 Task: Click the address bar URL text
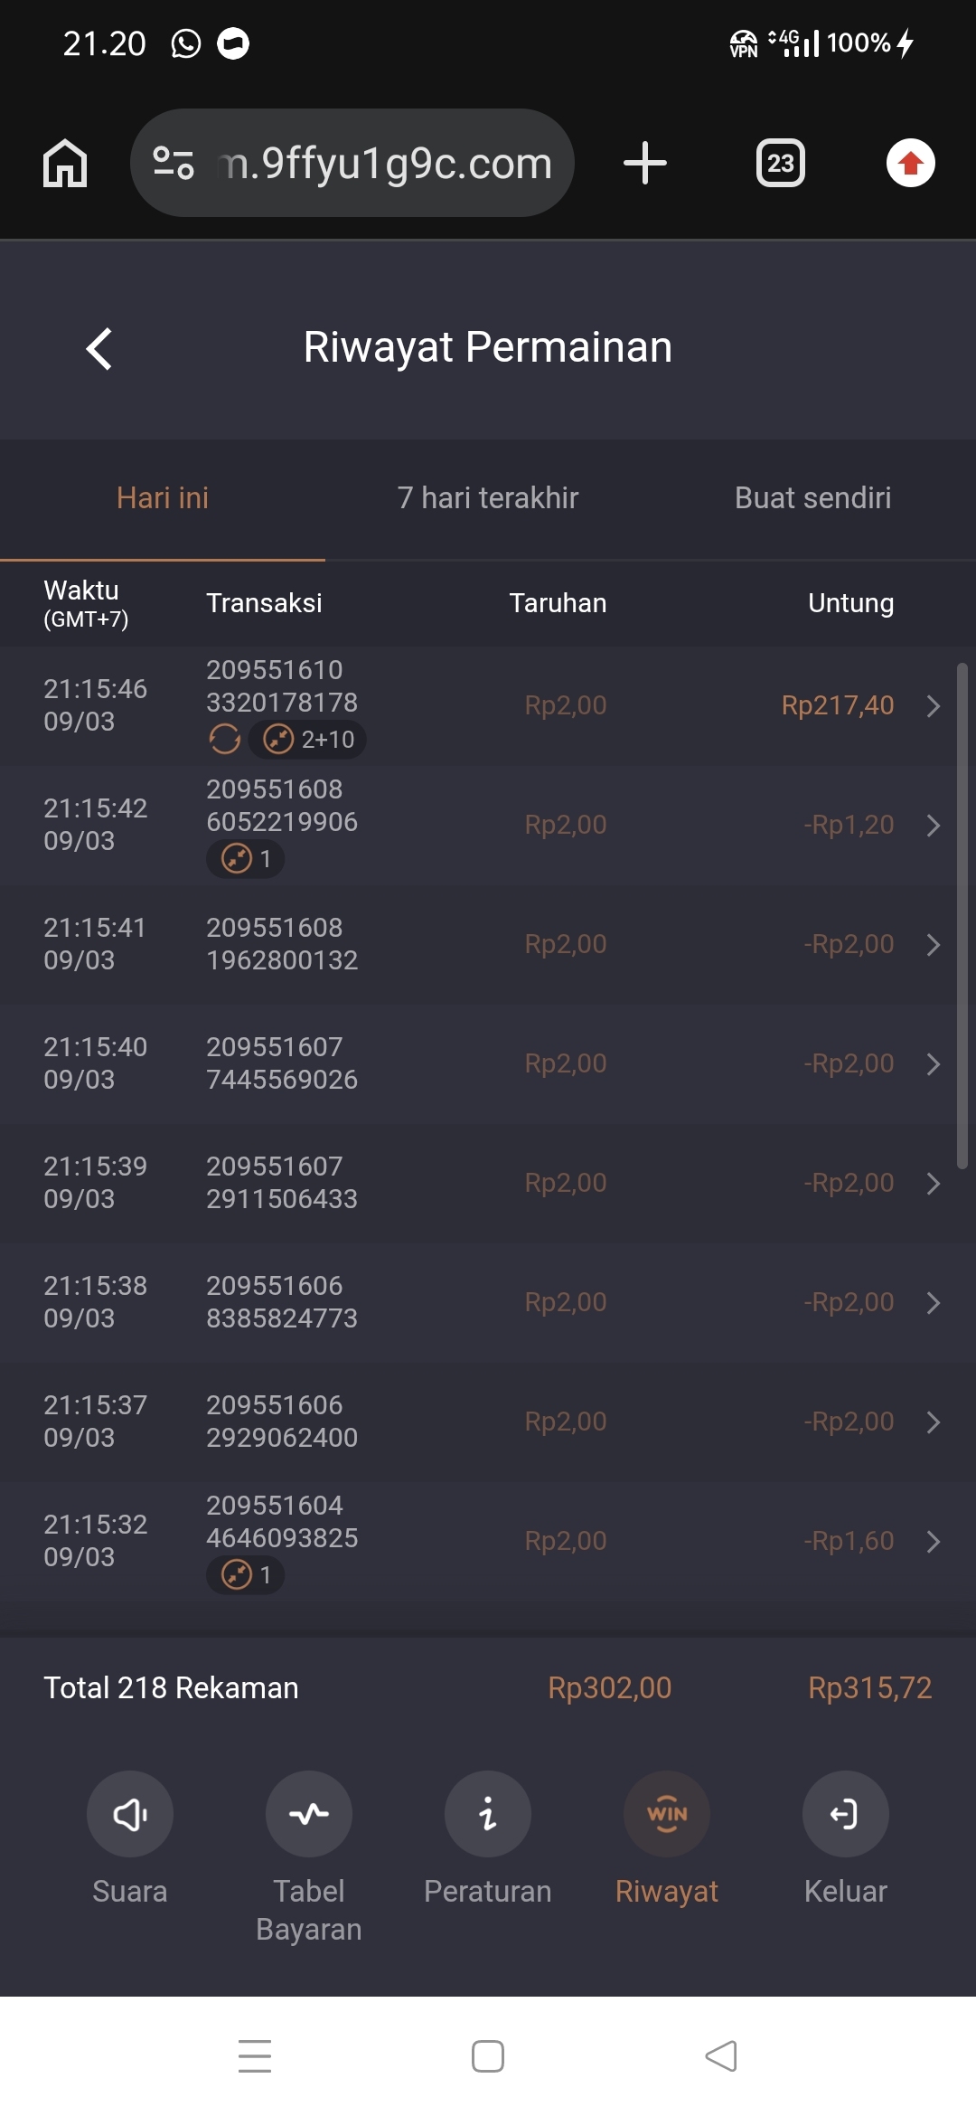click(x=386, y=164)
